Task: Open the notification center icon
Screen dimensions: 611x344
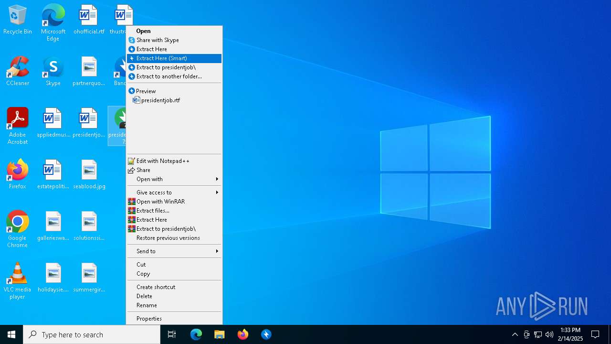Action: click(595, 334)
